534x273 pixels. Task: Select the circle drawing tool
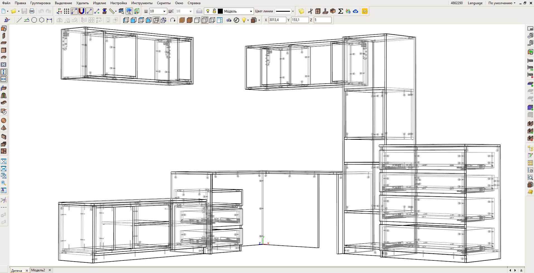[34, 20]
